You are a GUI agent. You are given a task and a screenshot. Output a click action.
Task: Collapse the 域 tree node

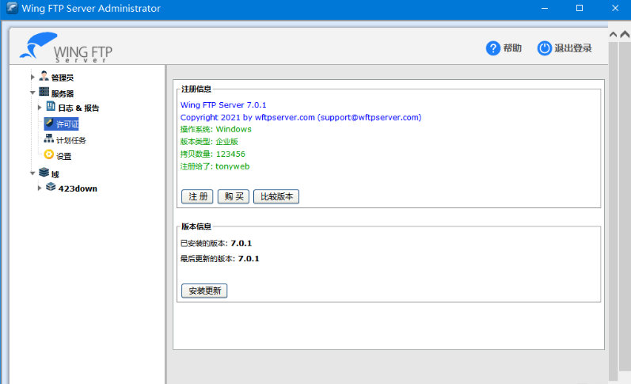pyautogui.click(x=32, y=173)
